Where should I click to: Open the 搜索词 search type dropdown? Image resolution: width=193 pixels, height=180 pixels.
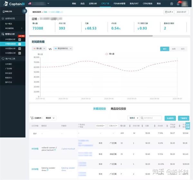tap(133, 118)
